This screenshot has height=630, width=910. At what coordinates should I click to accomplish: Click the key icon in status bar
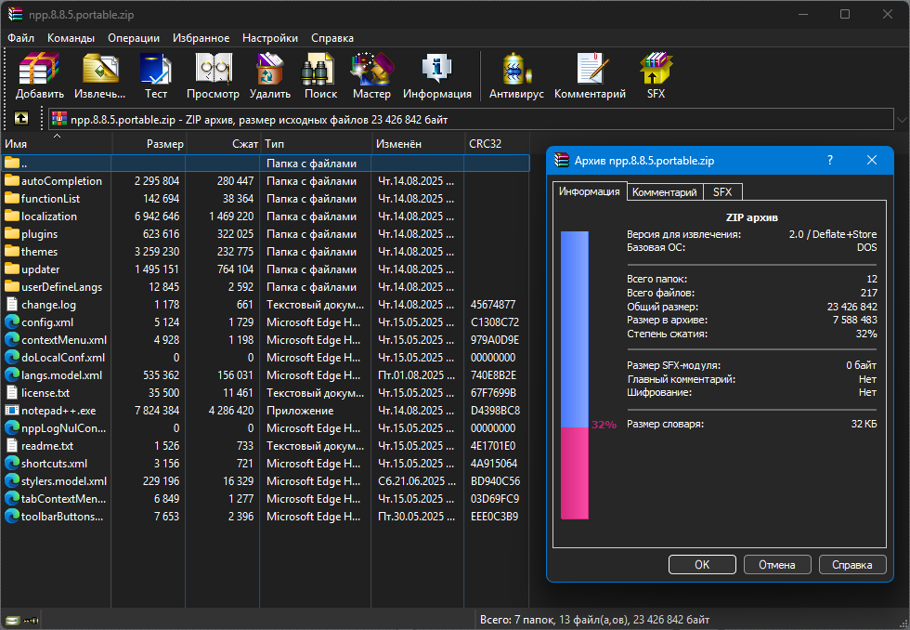[x=32, y=620]
